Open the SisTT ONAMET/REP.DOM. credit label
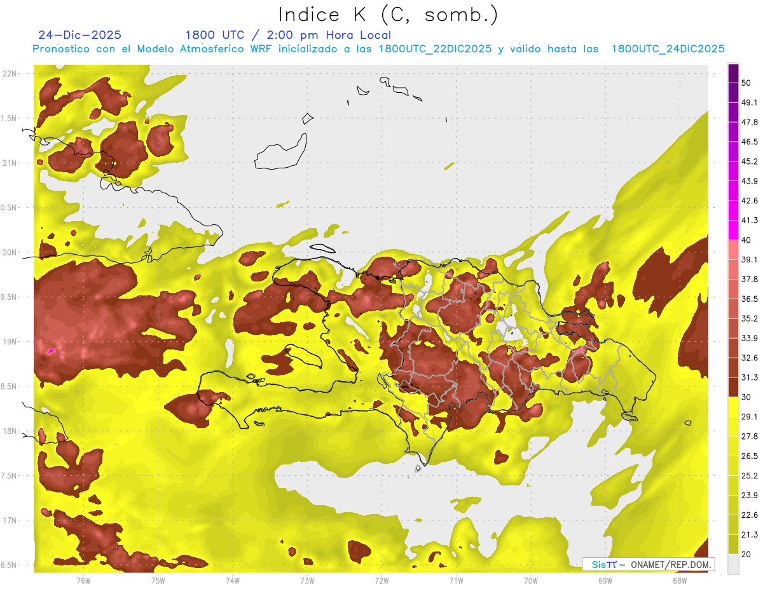Image resolution: width=763 pixels, height=589 pixels. (x=648, y=564)
